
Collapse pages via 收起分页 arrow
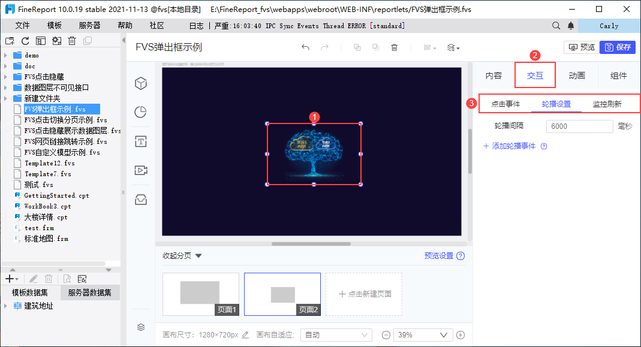click(198, 256)
